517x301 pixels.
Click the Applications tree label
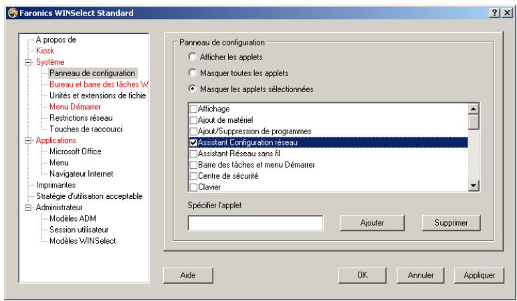pyautogui.click(x=56, y=140)
